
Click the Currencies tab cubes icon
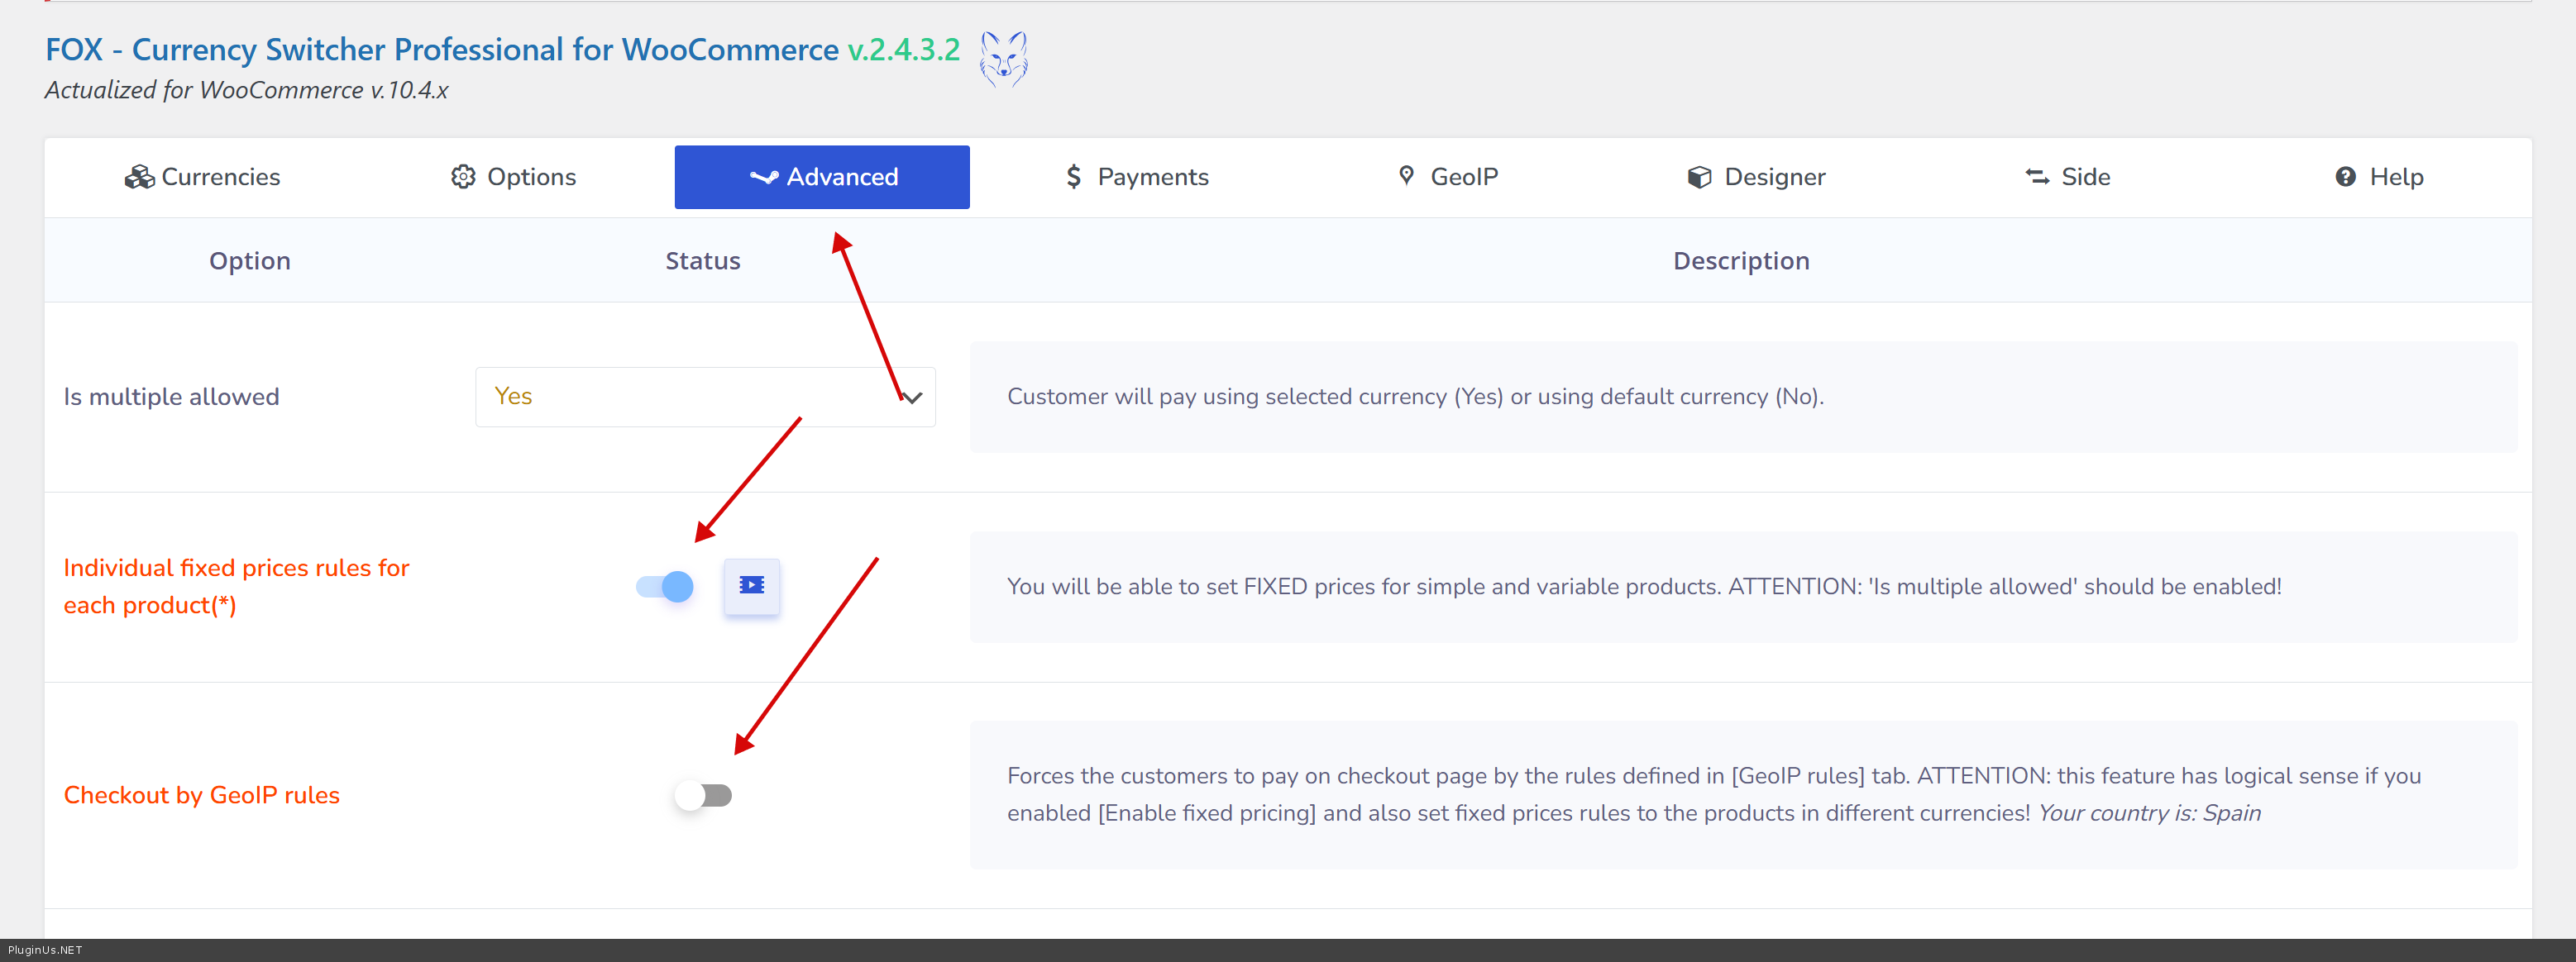coord(139,177)
